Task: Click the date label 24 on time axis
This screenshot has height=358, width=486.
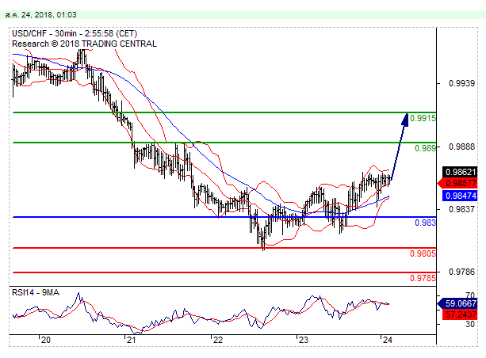Action: (x=387, y=340)
